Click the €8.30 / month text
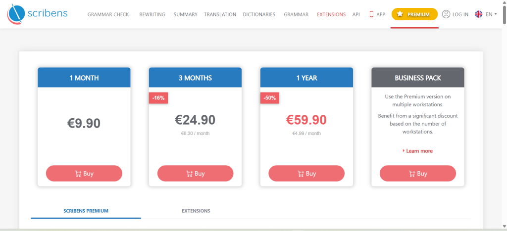This screenshot has height=231, width=507. (x=195, y=134)
